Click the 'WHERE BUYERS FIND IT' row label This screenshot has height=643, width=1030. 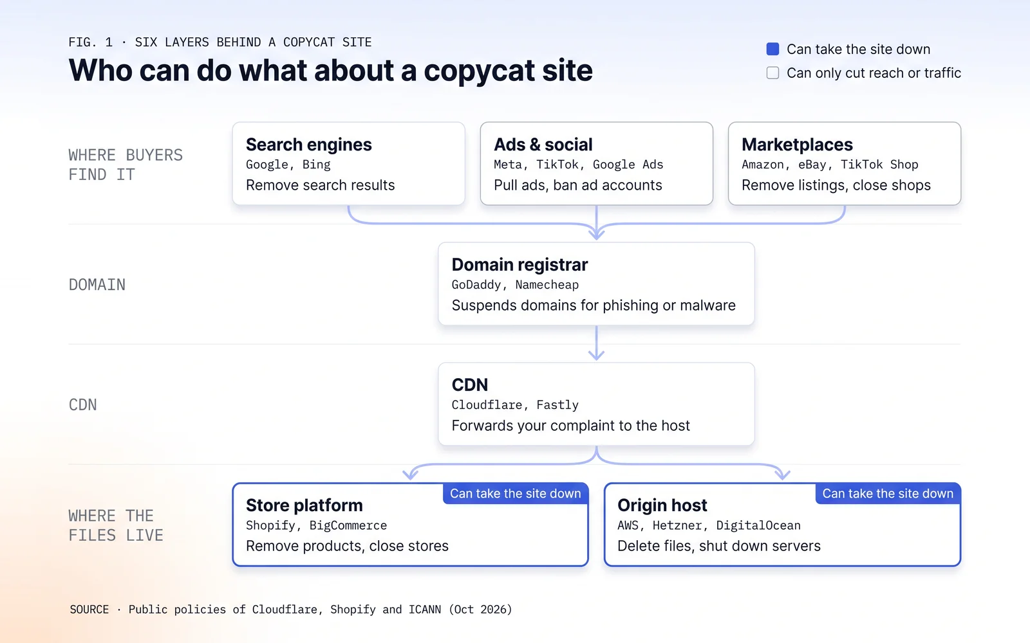(x=126, y=165)
